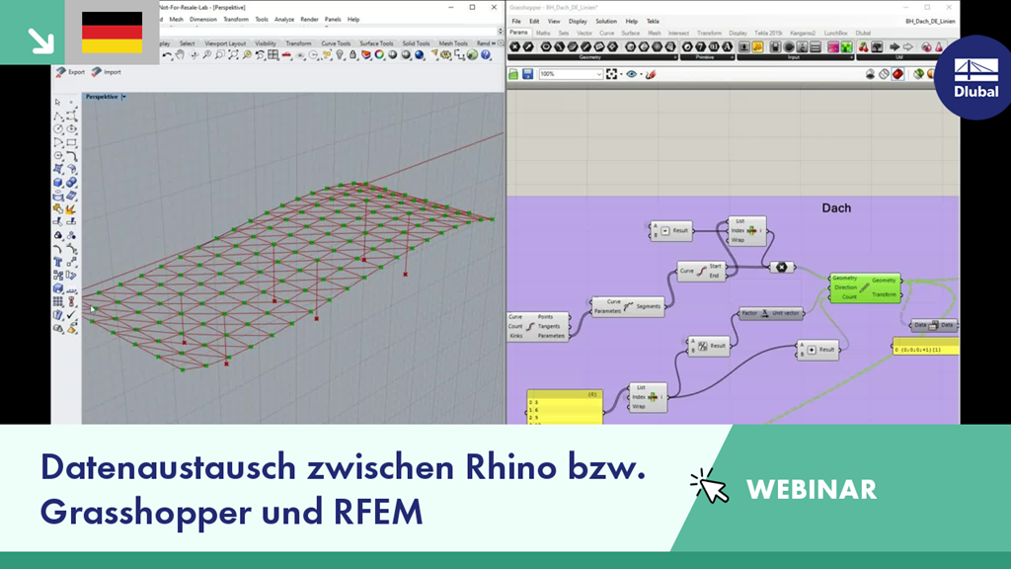The height and width of the screenshot is (569, 1011).
Task: Select the Text object T tool
Action: click(x=58, y=262)
